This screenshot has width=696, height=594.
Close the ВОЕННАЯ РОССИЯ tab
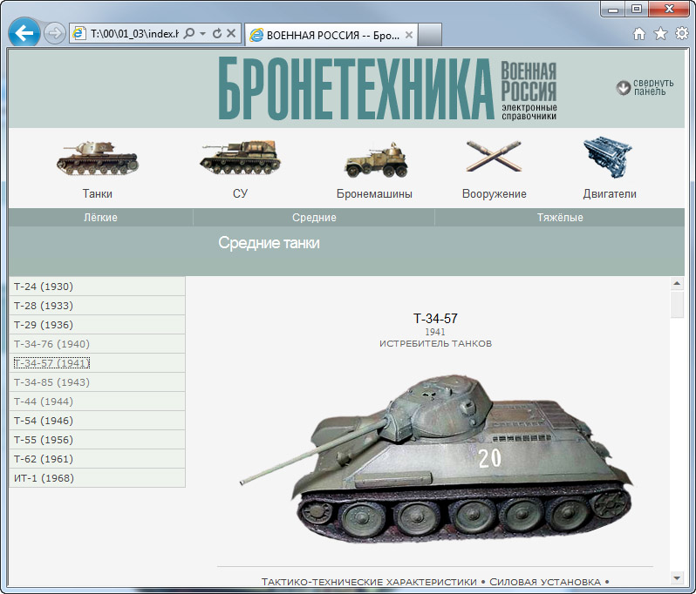409,35
